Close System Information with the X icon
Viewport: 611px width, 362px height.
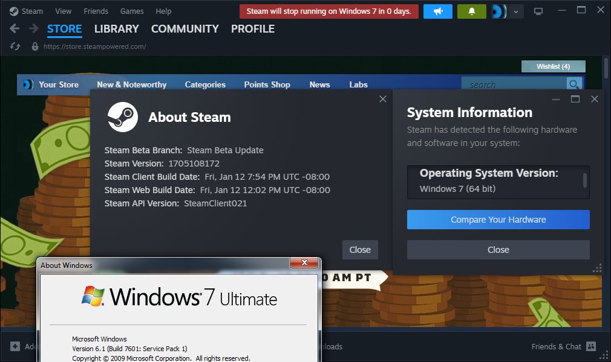coord(594,99)
